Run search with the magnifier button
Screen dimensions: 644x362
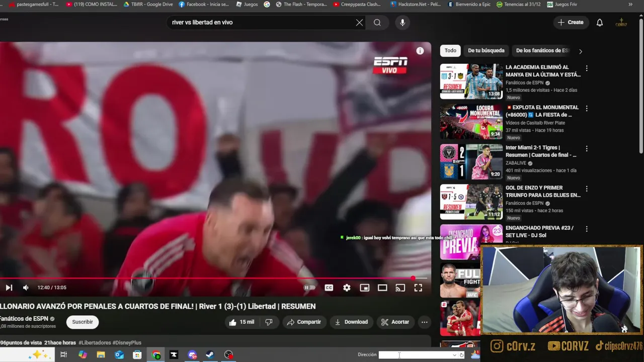[x=377, y=22]
